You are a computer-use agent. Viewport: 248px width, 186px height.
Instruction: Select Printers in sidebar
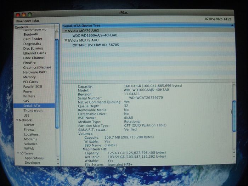[29, 96]
